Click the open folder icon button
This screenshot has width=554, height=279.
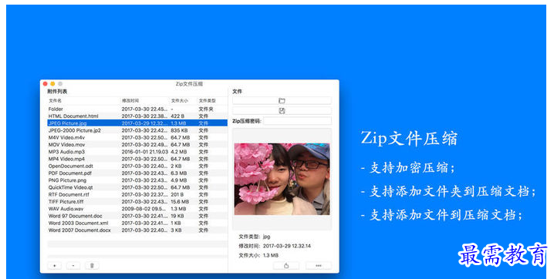pos(282,100)
